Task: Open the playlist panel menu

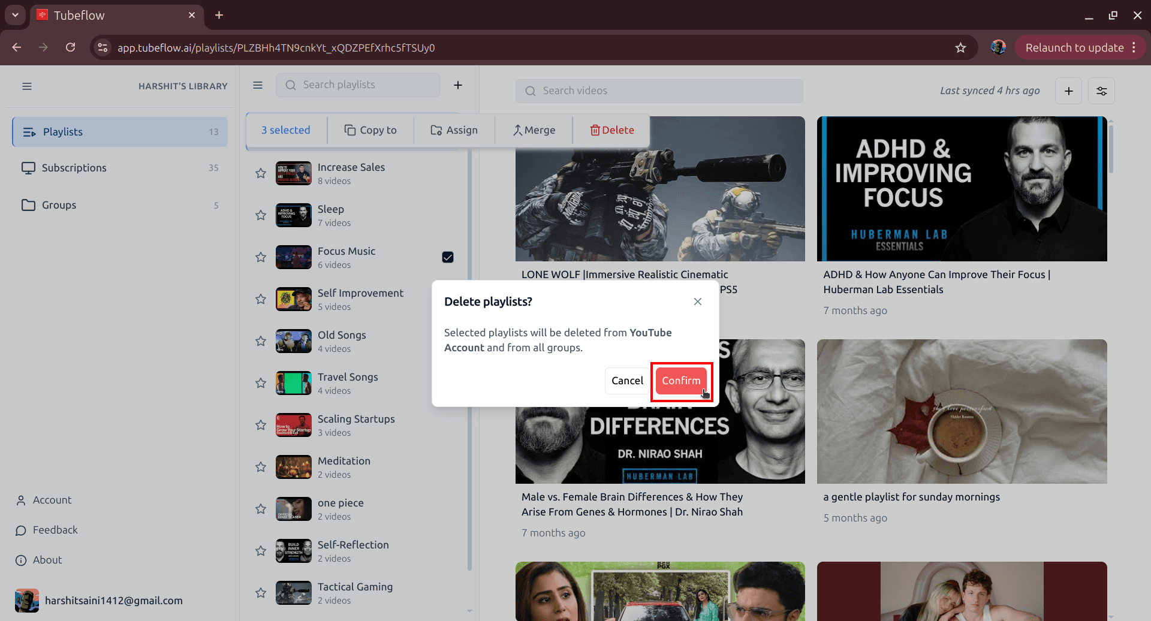Action: click(257, 85)
